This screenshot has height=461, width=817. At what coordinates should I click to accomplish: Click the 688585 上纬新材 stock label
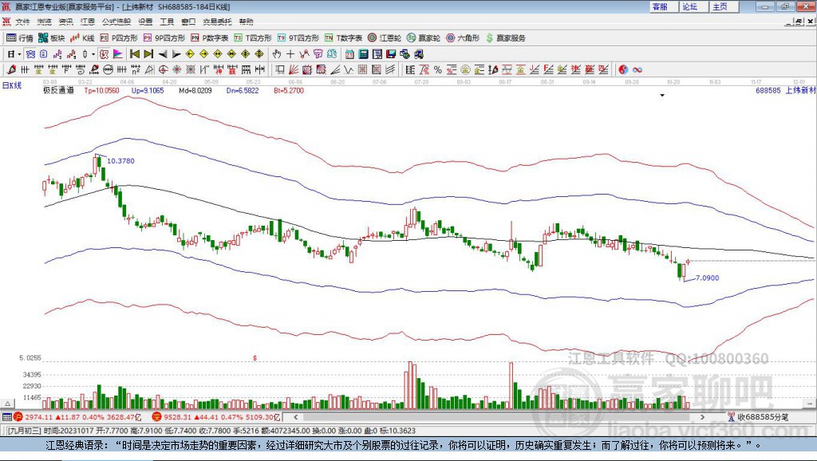(x=786, y=90)
